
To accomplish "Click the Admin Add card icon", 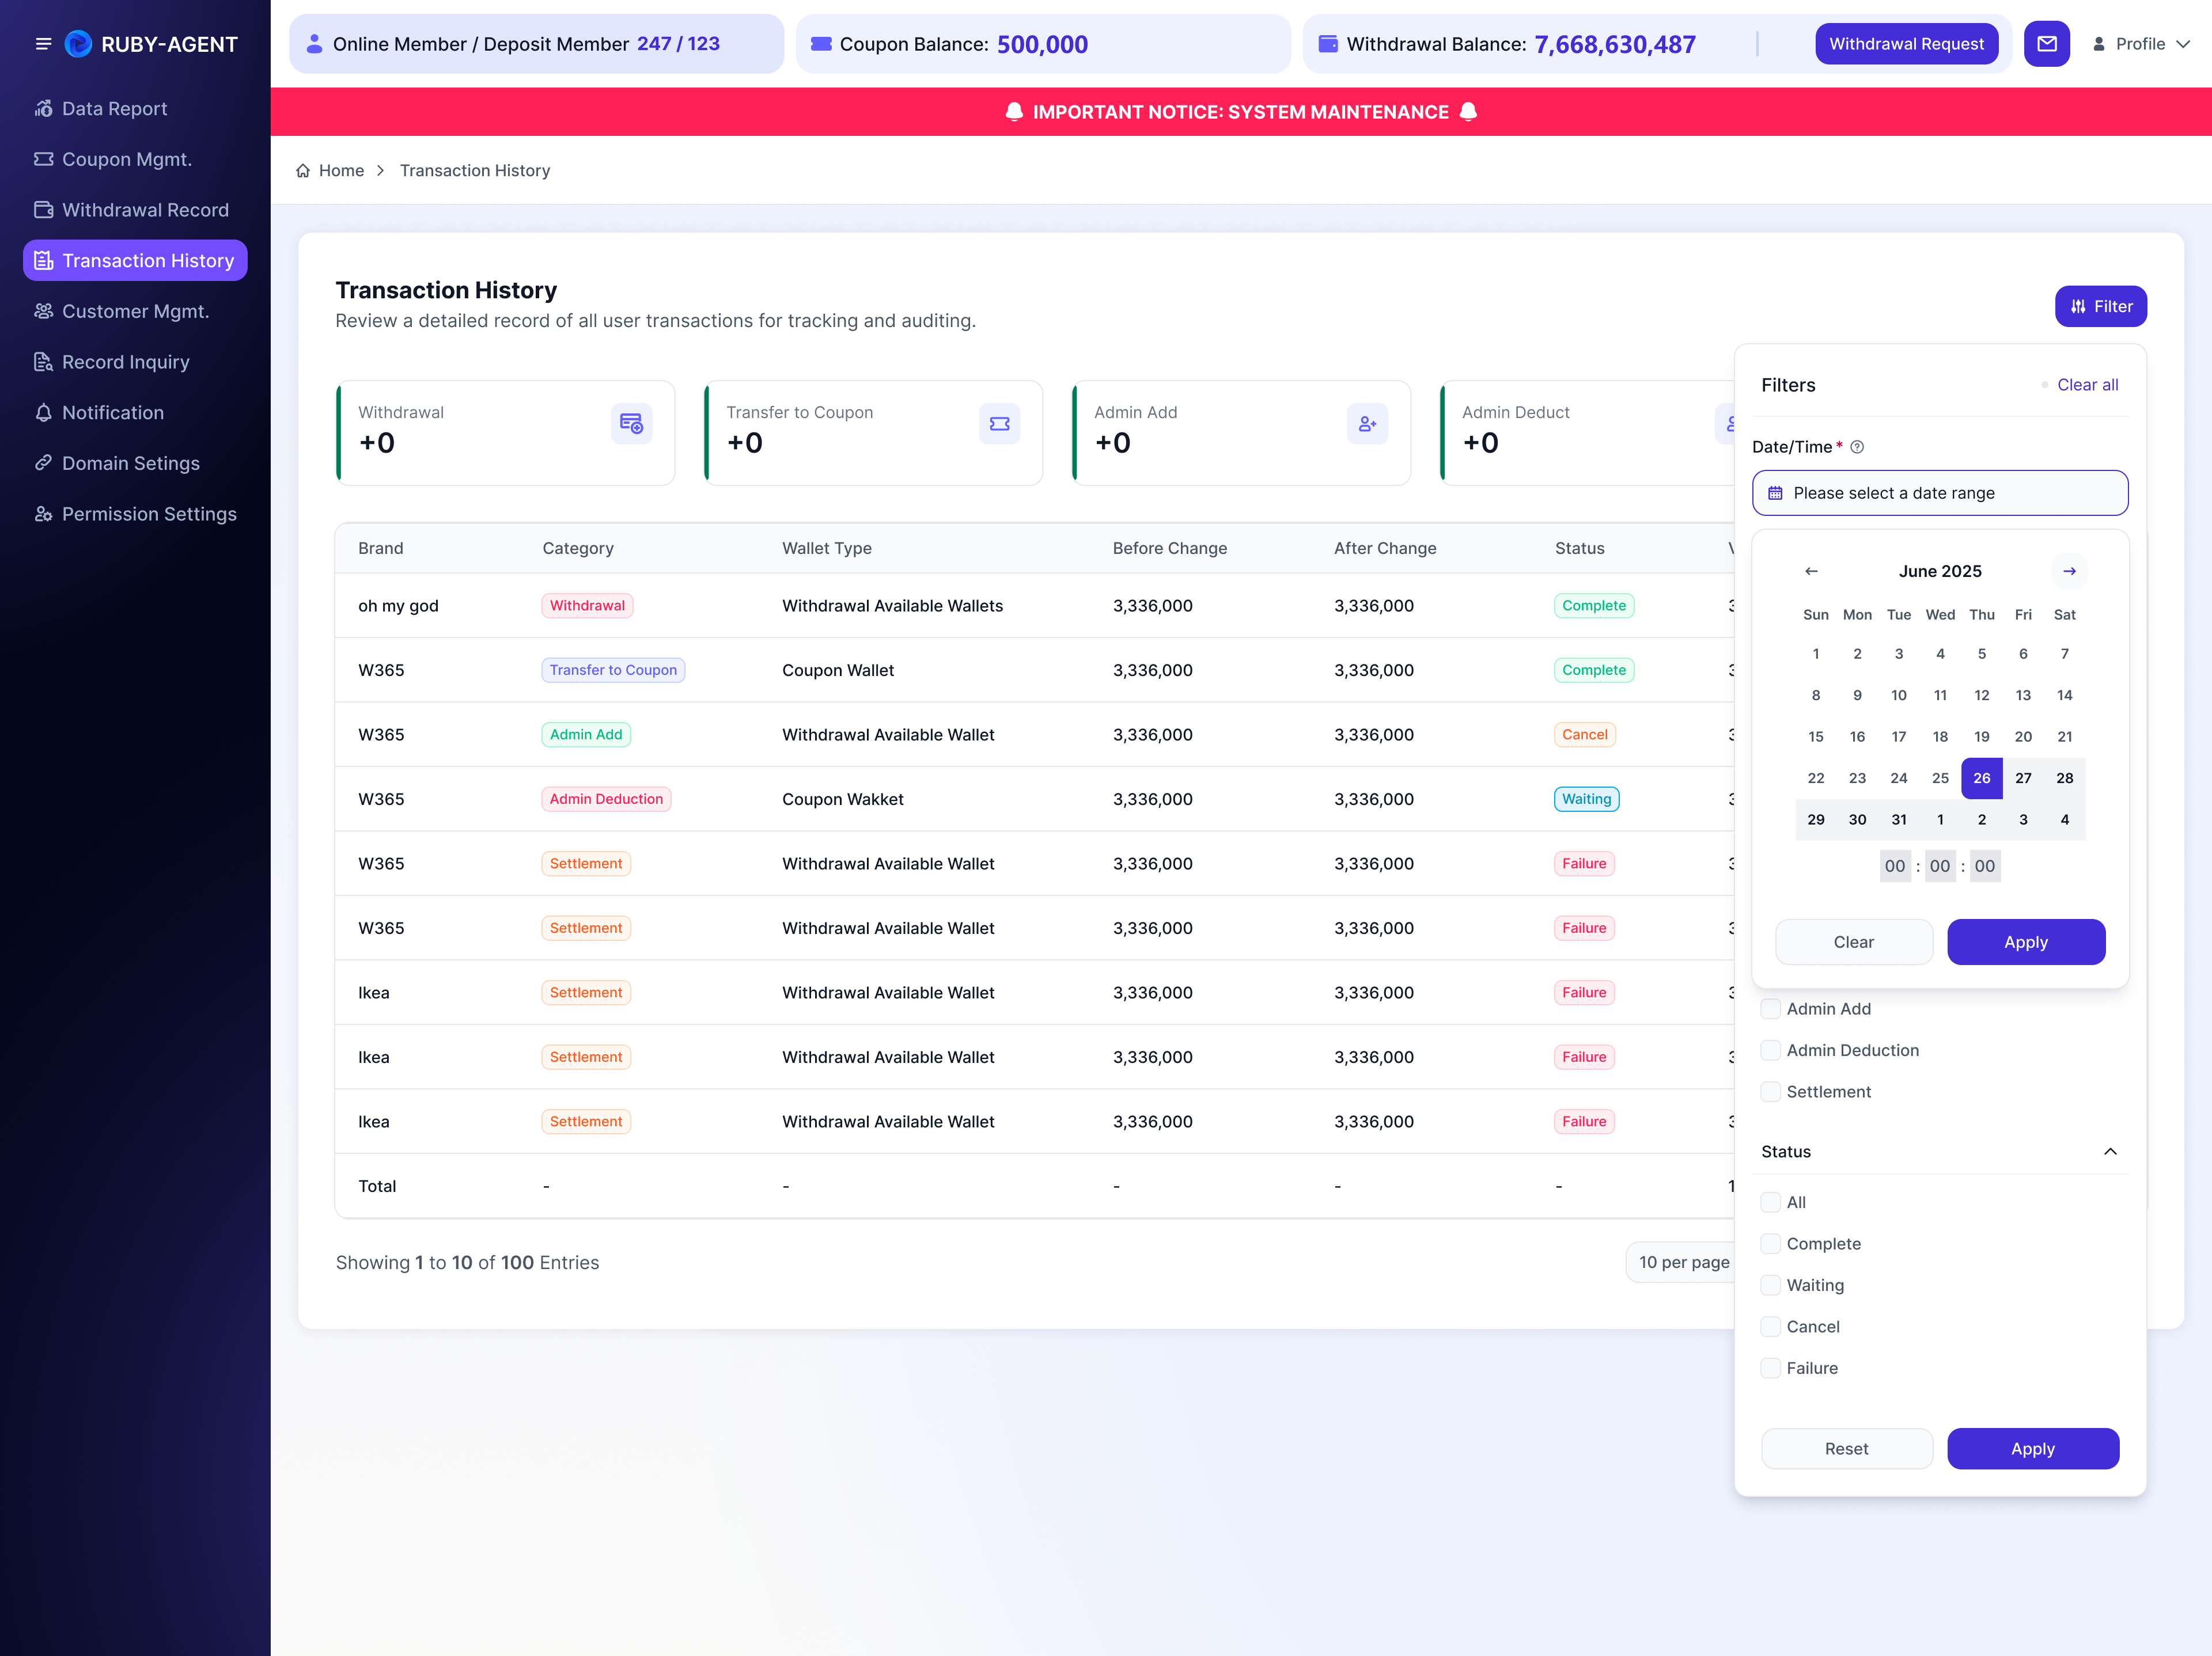I will tap(1367, 424).
